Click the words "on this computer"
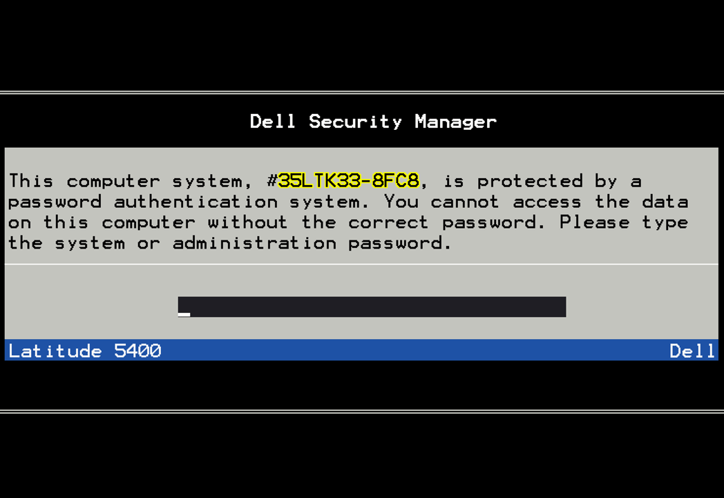The width and height of the screenshot is (724, 498). 102,222
